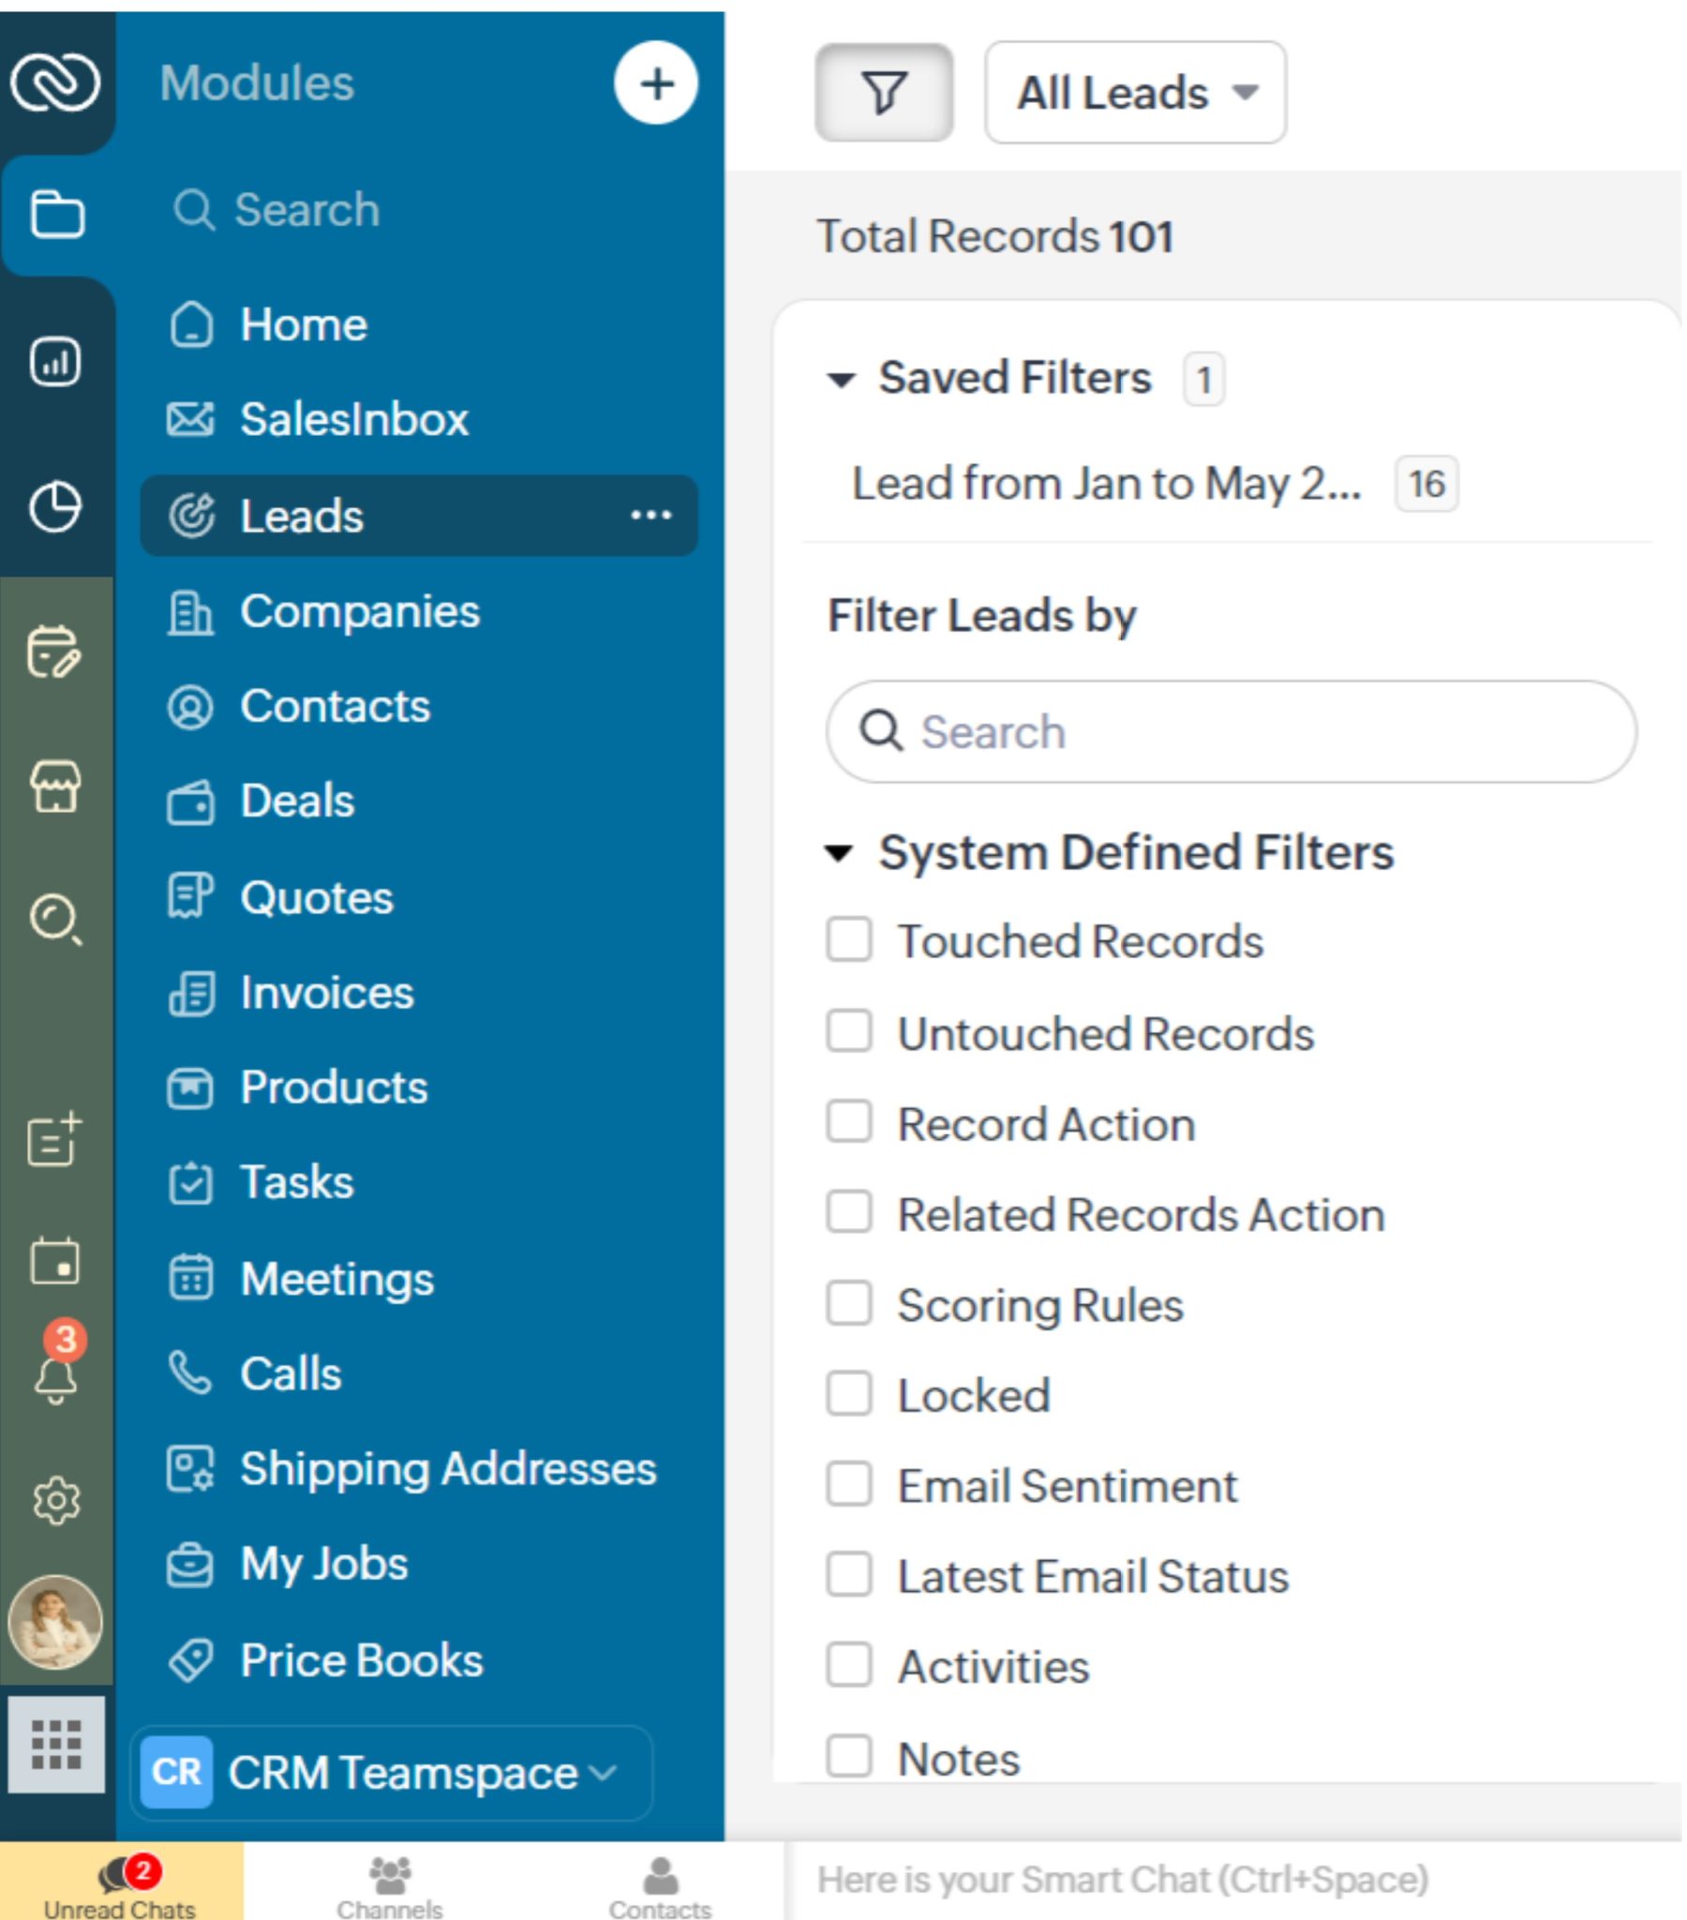Open the Unread Chats tab
This screenshot has height=1920, width=1687.
click(119, 1888)
